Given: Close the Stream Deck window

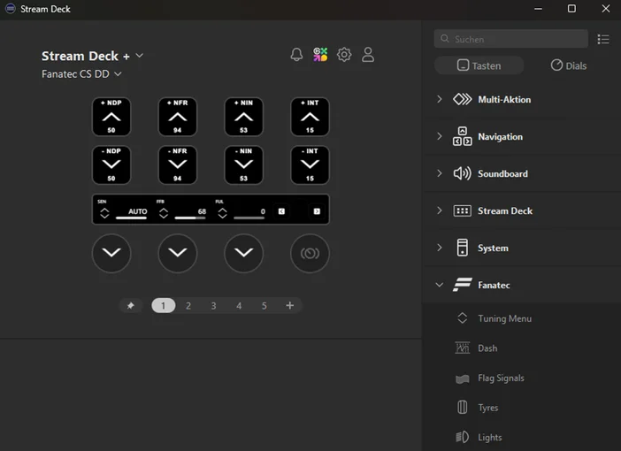Looking at the screenshot, I should click(606, 9).
